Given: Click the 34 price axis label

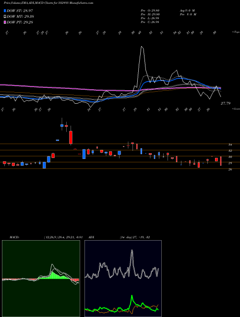Looking at the screenshot, I should pos(230,145).
